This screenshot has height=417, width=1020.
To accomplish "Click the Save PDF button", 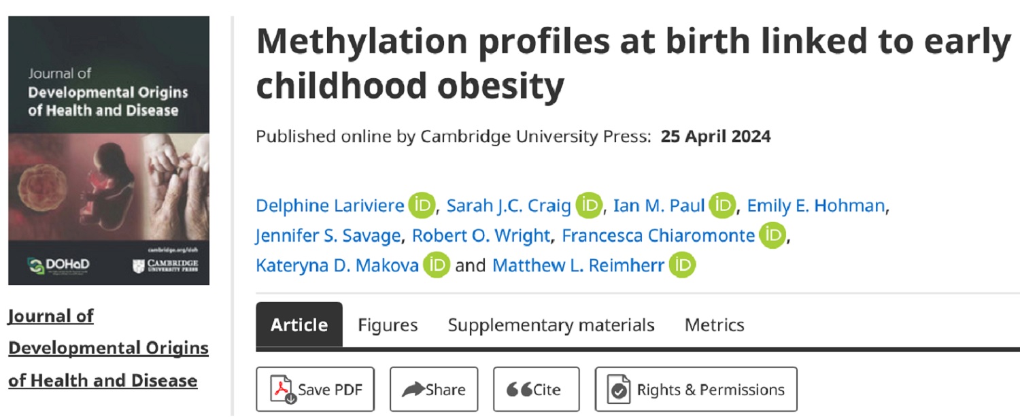I will tap(315, 389).
